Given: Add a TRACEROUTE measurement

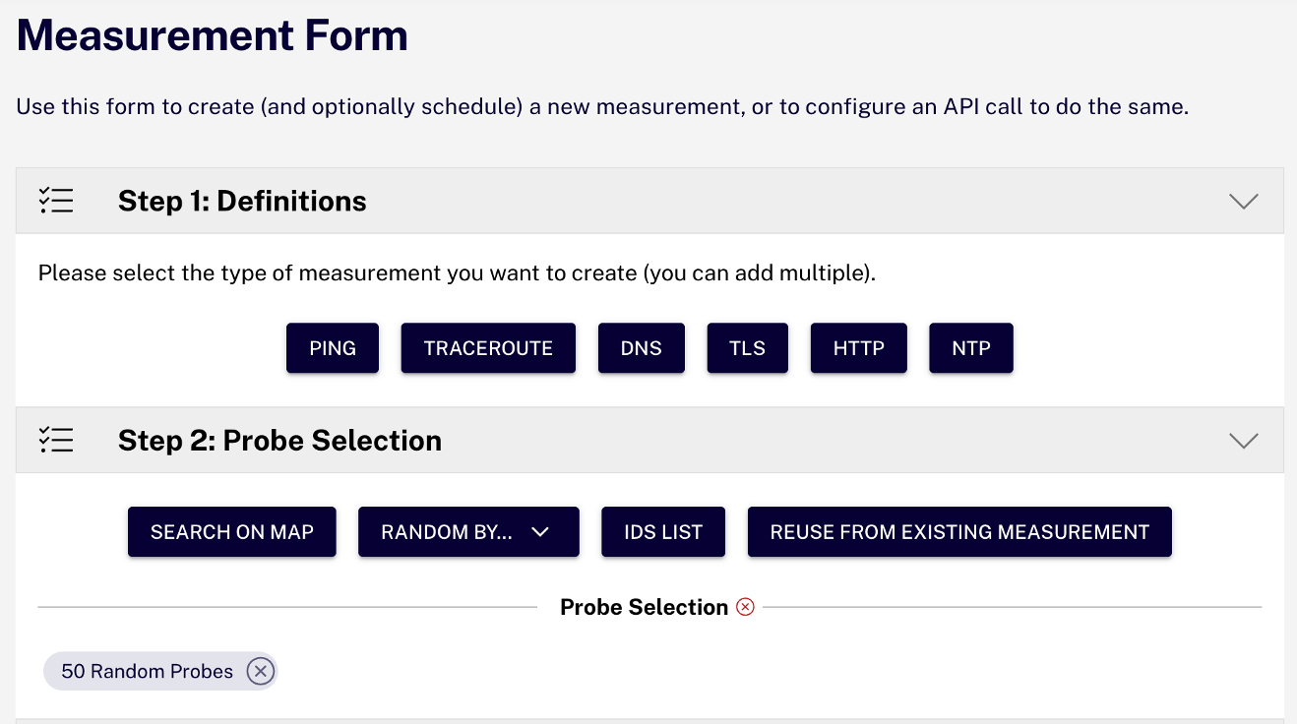Looking at the screenshot, I should pyautogui.click(x=488, y=348).
